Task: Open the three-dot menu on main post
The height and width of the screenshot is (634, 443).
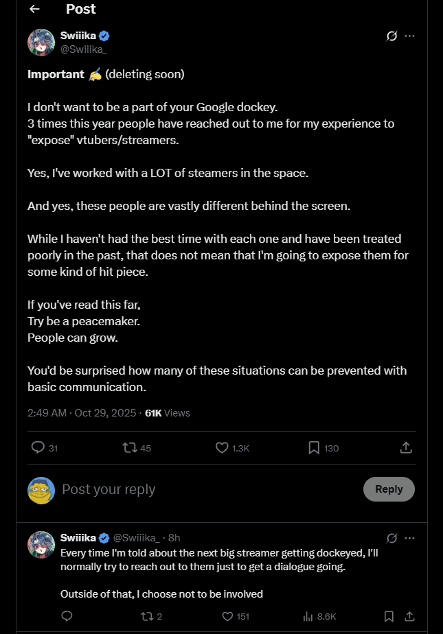Action: point(410,36)
